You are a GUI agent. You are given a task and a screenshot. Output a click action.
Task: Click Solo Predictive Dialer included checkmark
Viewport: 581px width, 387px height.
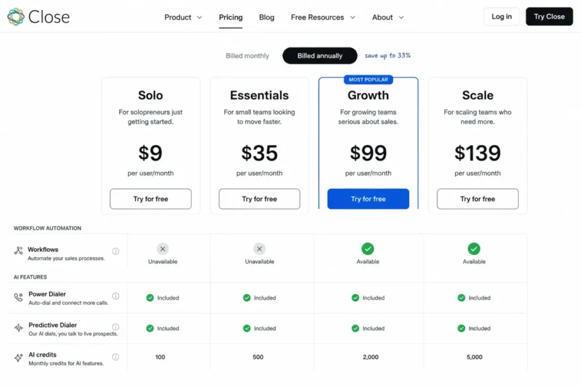pos(150,328)
